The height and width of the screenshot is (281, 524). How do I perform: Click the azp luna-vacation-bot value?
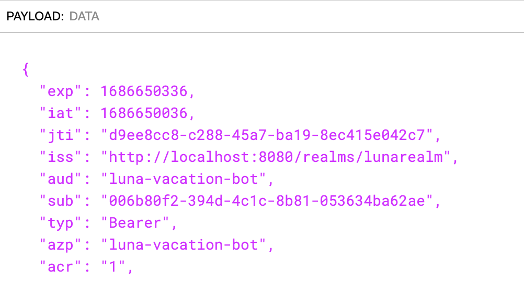coord(184,245)
